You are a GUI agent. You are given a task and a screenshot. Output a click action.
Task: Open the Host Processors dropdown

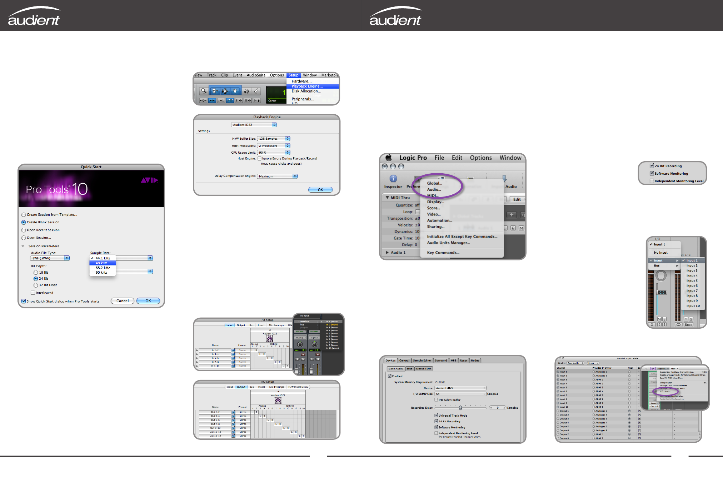click(274, 146)
